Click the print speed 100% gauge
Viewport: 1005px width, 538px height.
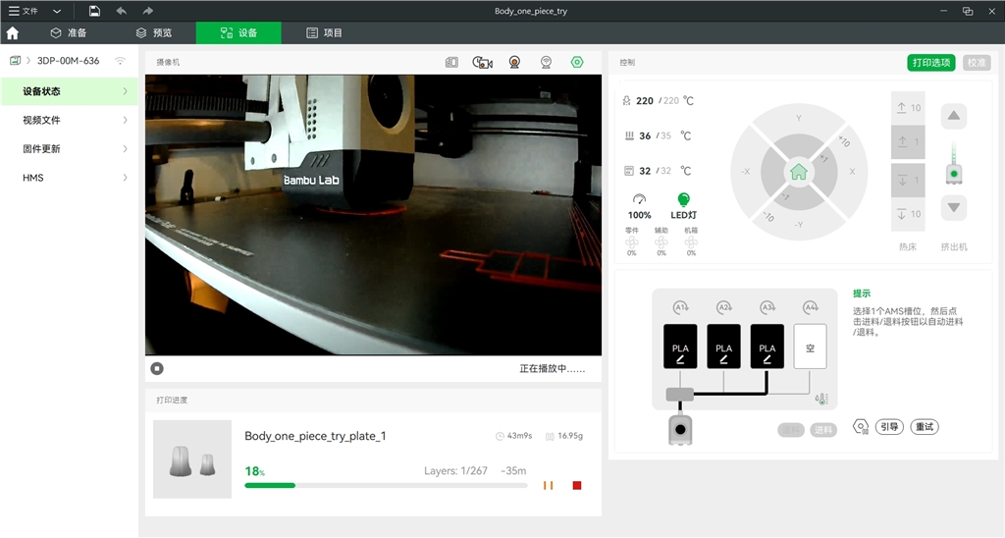click(639, 199)
